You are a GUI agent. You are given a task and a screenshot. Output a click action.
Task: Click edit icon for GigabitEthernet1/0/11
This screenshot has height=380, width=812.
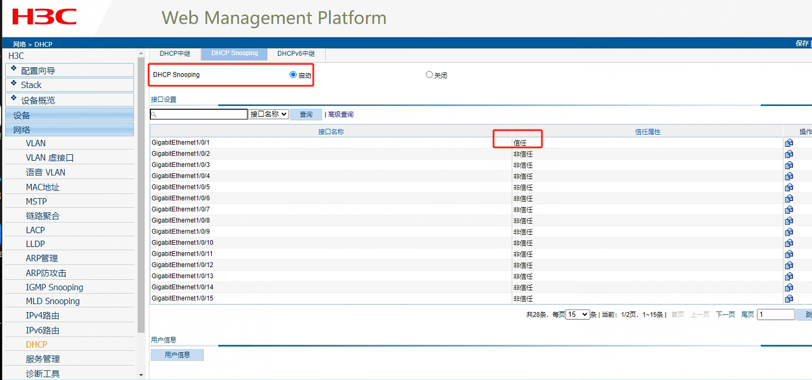tap(789, 254)
